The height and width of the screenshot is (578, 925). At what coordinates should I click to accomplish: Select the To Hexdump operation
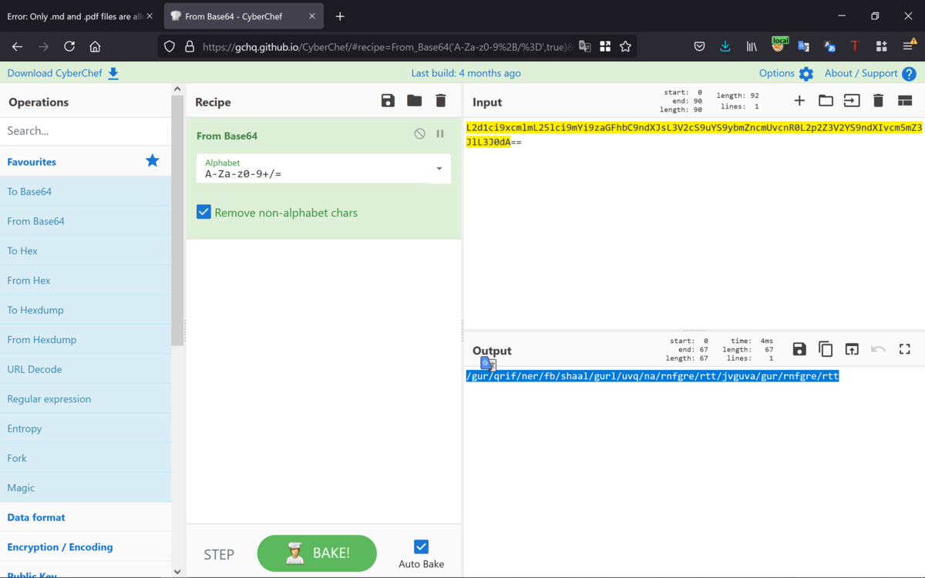(86, 310)
